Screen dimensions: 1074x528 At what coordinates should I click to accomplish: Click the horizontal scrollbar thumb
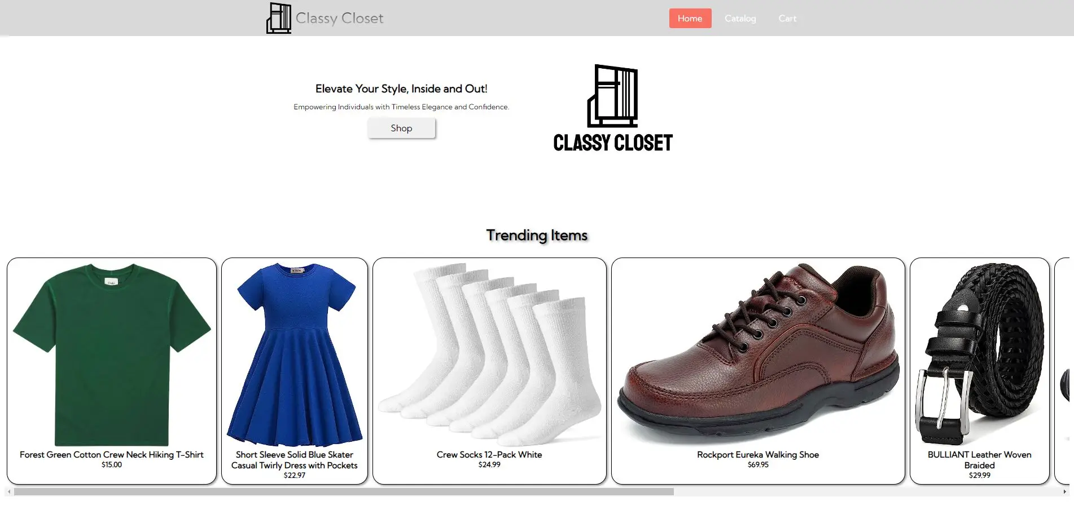coord(344,492)
